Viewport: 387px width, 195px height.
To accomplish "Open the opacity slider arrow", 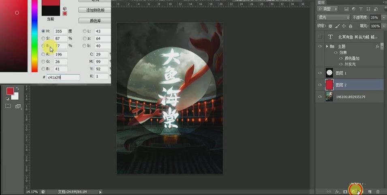I will pyautogui.click(x=384, y=17).
